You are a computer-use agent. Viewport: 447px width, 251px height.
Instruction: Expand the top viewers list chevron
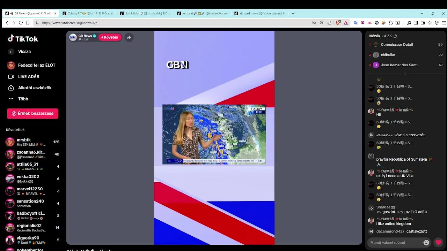click(x=405, y=74)
